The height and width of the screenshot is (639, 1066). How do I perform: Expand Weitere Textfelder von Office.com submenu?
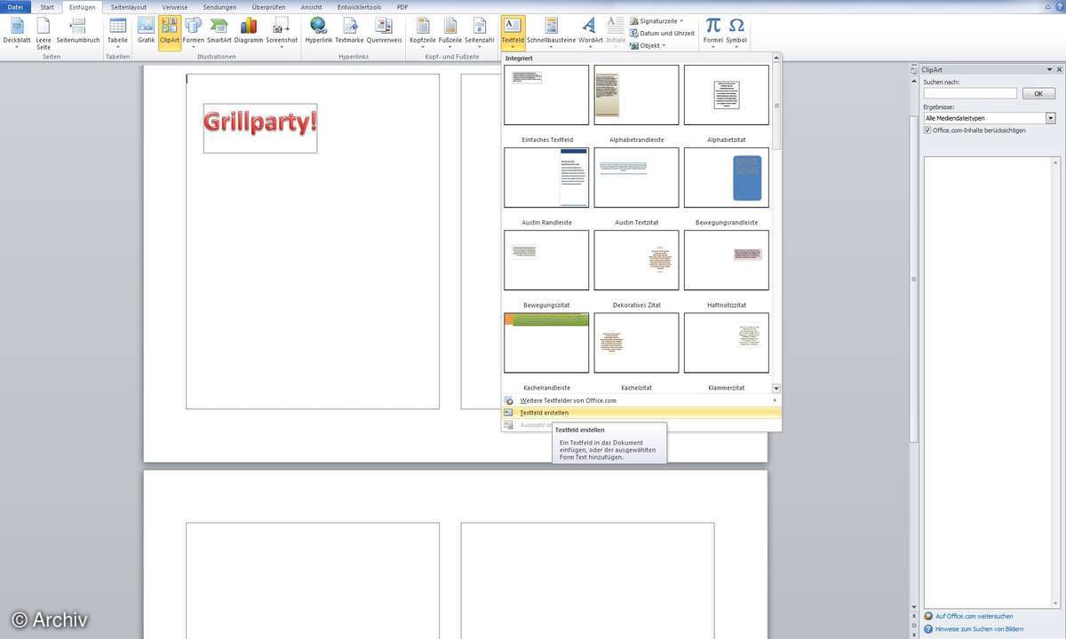click(x=641, y=400)
